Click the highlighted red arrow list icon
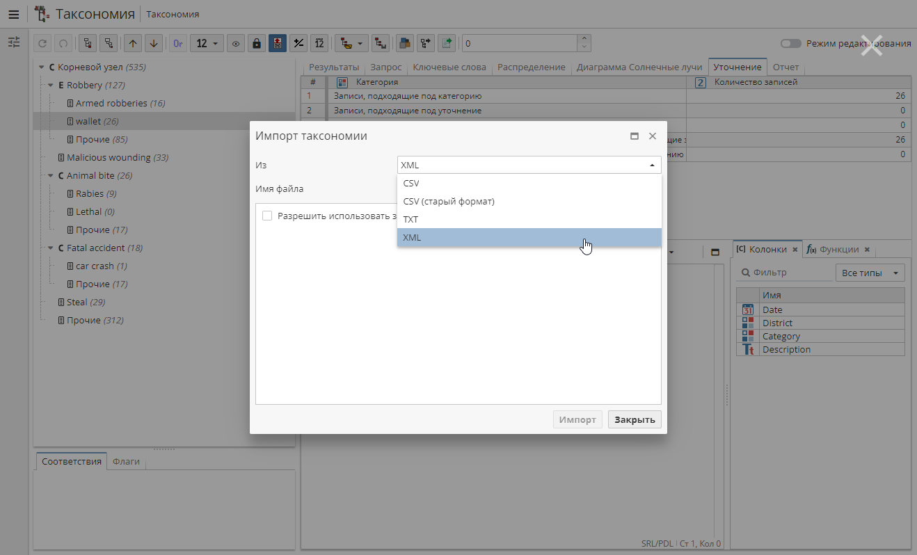This screenshot has height=555, width=917. (x=278, y=43)
